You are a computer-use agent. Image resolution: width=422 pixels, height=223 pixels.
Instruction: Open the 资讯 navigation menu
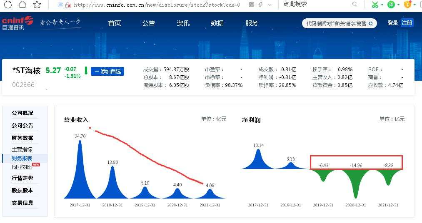click(183, 23)
